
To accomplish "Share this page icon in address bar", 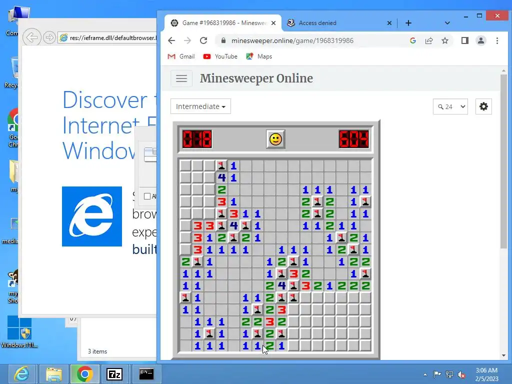I will [x=428, y=40].
